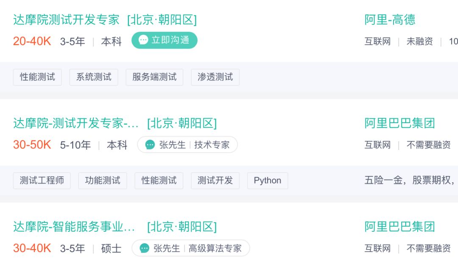Click chat bubble icon in 立即沟通 button
The width and height of the screenshot is (458, 258).
coord(143,40)
